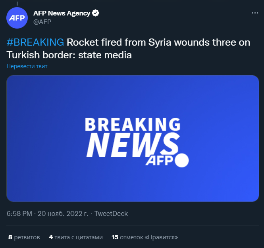Open the TweetDeck source link
264x248 pixels.
coord(112,213)
